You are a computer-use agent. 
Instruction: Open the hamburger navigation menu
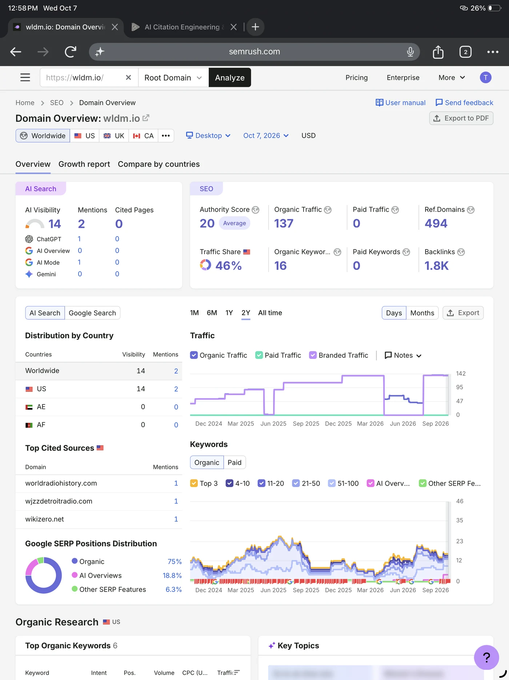(25, 78)
